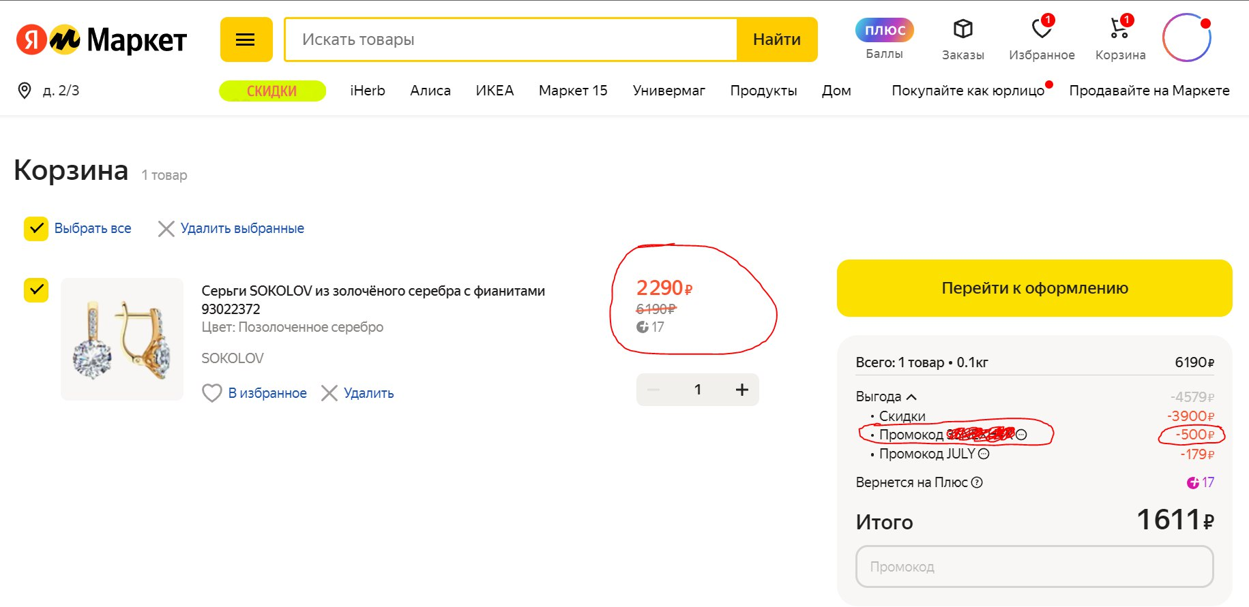Image resolution: width=1249 pixels, height=607 pixels.
Task: Click the quantity value 1
Action: tap(698, 390)
